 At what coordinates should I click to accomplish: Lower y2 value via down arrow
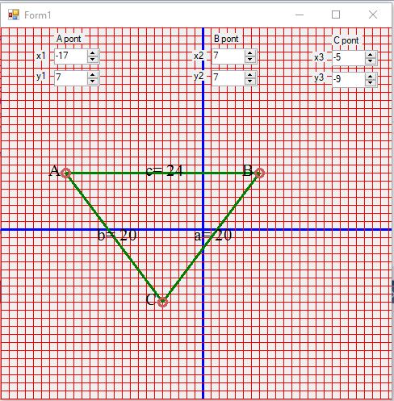coord(250,81)
